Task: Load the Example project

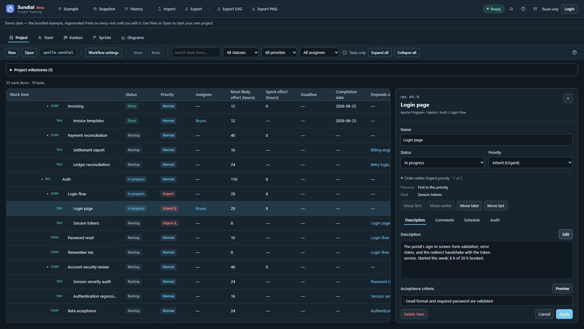Action: point(68,9)
